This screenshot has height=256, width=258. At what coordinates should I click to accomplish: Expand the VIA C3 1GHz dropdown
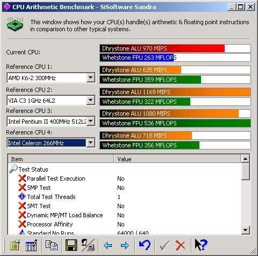[91, 100]
